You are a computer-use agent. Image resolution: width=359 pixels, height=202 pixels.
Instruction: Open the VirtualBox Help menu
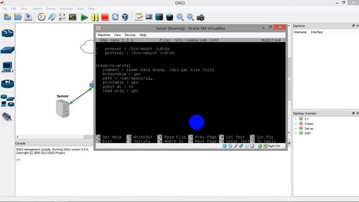[x=143, y=35]
